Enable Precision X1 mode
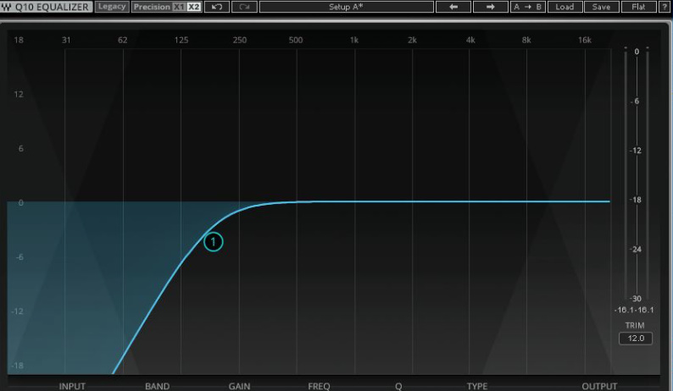The height and width of the screenshot is (391, 673). 178,7
